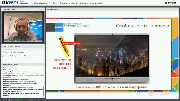Viewport: 180px width, 101px height.
Task: Click the DIGIS logo on the slide
Action: (59, 27)
